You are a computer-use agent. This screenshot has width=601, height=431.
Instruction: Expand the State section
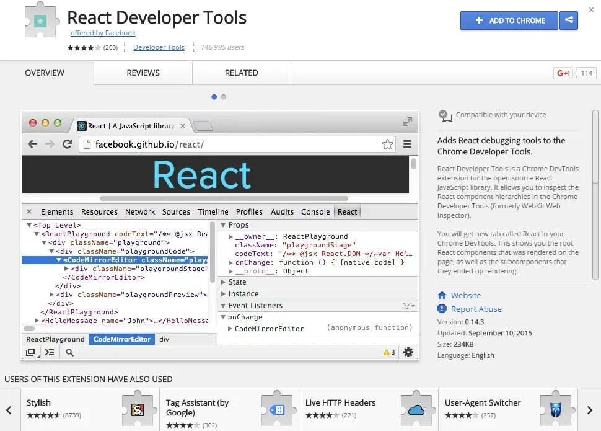click(x=223, y=282)
